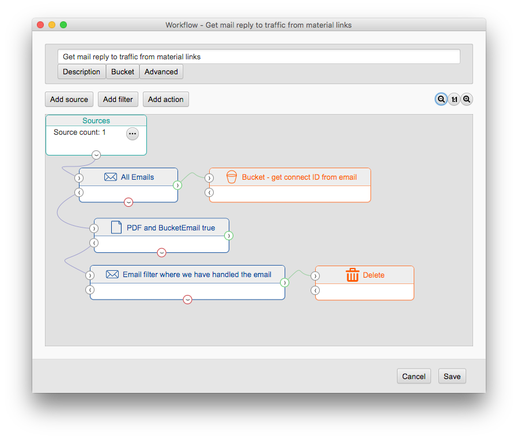Minimize window with the yellow button
The height and width of the screenshot is (439, 518).
52,25
